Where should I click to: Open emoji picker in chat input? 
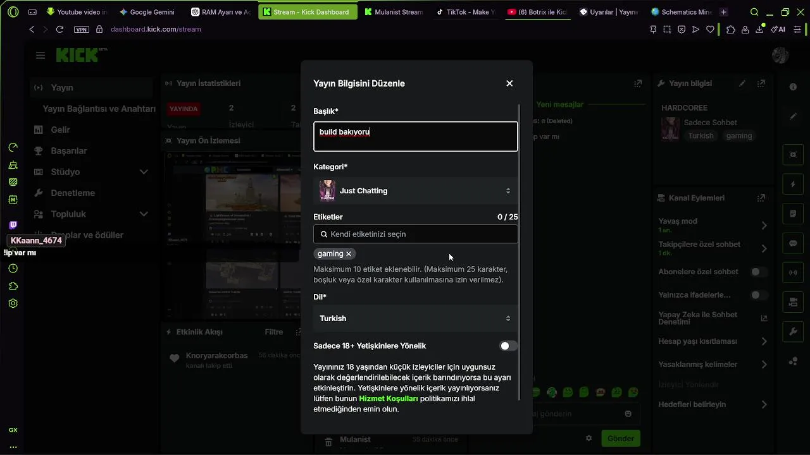[628, 414]
